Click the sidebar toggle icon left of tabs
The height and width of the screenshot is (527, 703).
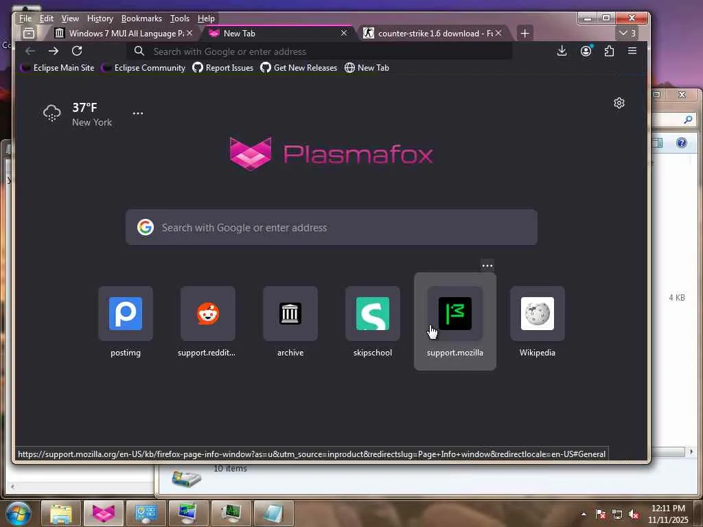[x=29, y=33]
